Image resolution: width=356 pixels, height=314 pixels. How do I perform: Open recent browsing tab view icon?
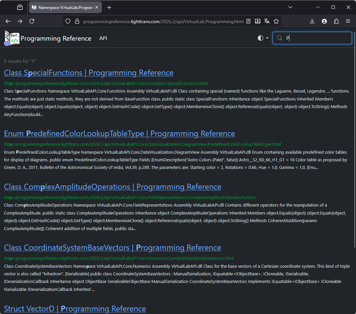(x=20, y=8)
